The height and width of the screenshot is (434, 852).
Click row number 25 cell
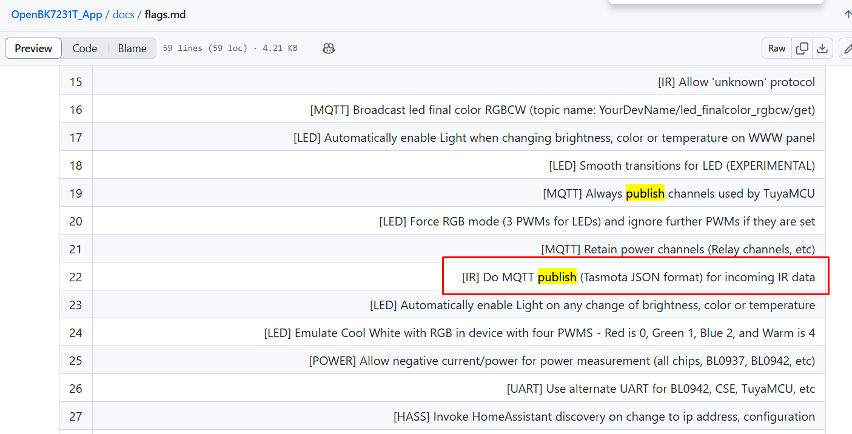(x=76, y=361)
